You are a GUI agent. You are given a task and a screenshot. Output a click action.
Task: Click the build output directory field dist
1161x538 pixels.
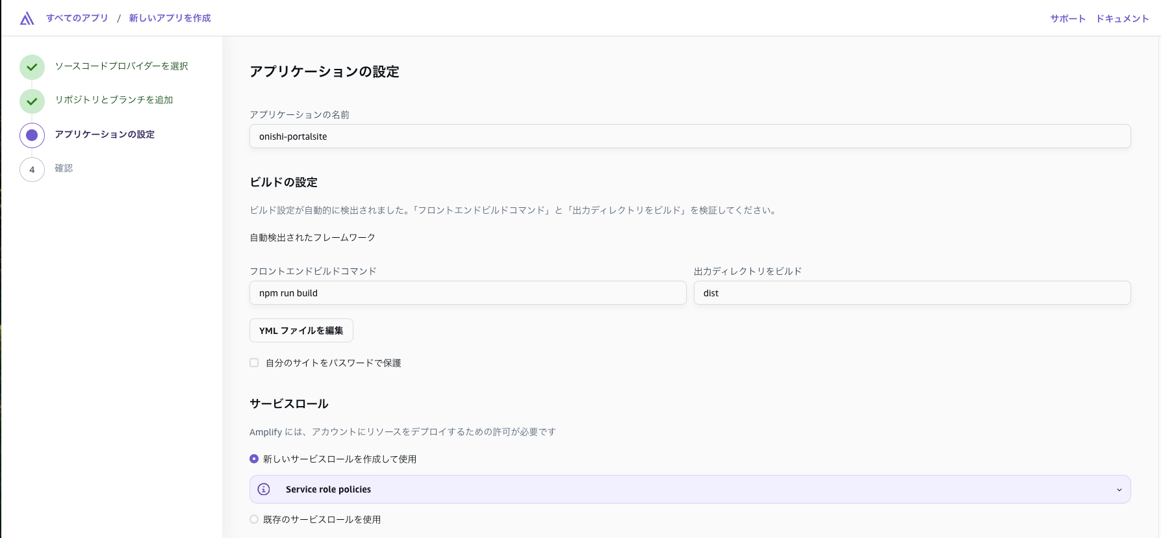coord(912,293)
